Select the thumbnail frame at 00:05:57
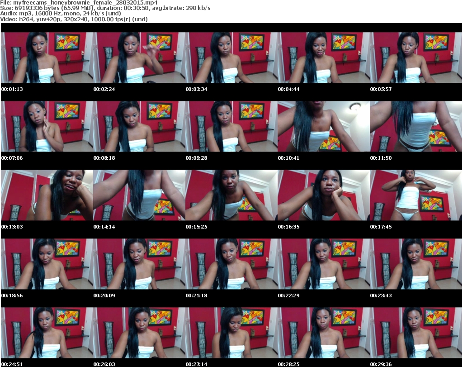The height and width of the screenshot is (367, 463). [x=416, y=57]
